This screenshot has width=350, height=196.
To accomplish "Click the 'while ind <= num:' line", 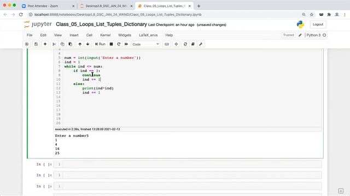I will 83,66.
